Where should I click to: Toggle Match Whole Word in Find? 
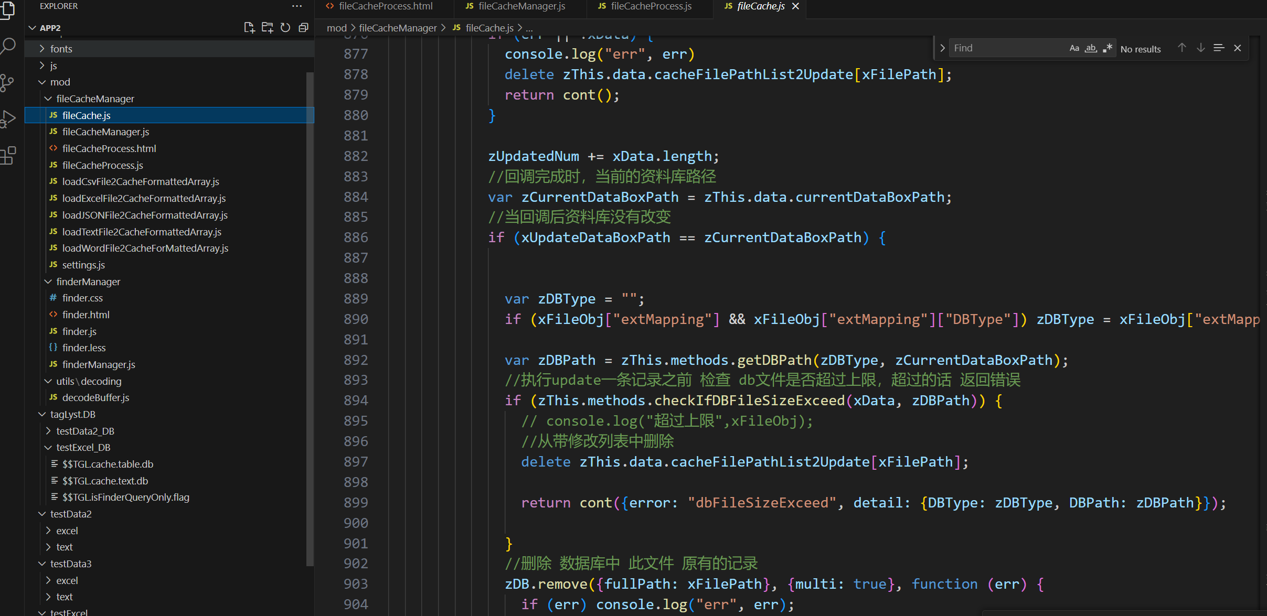pyautogui.click(x=1091, y=48)
